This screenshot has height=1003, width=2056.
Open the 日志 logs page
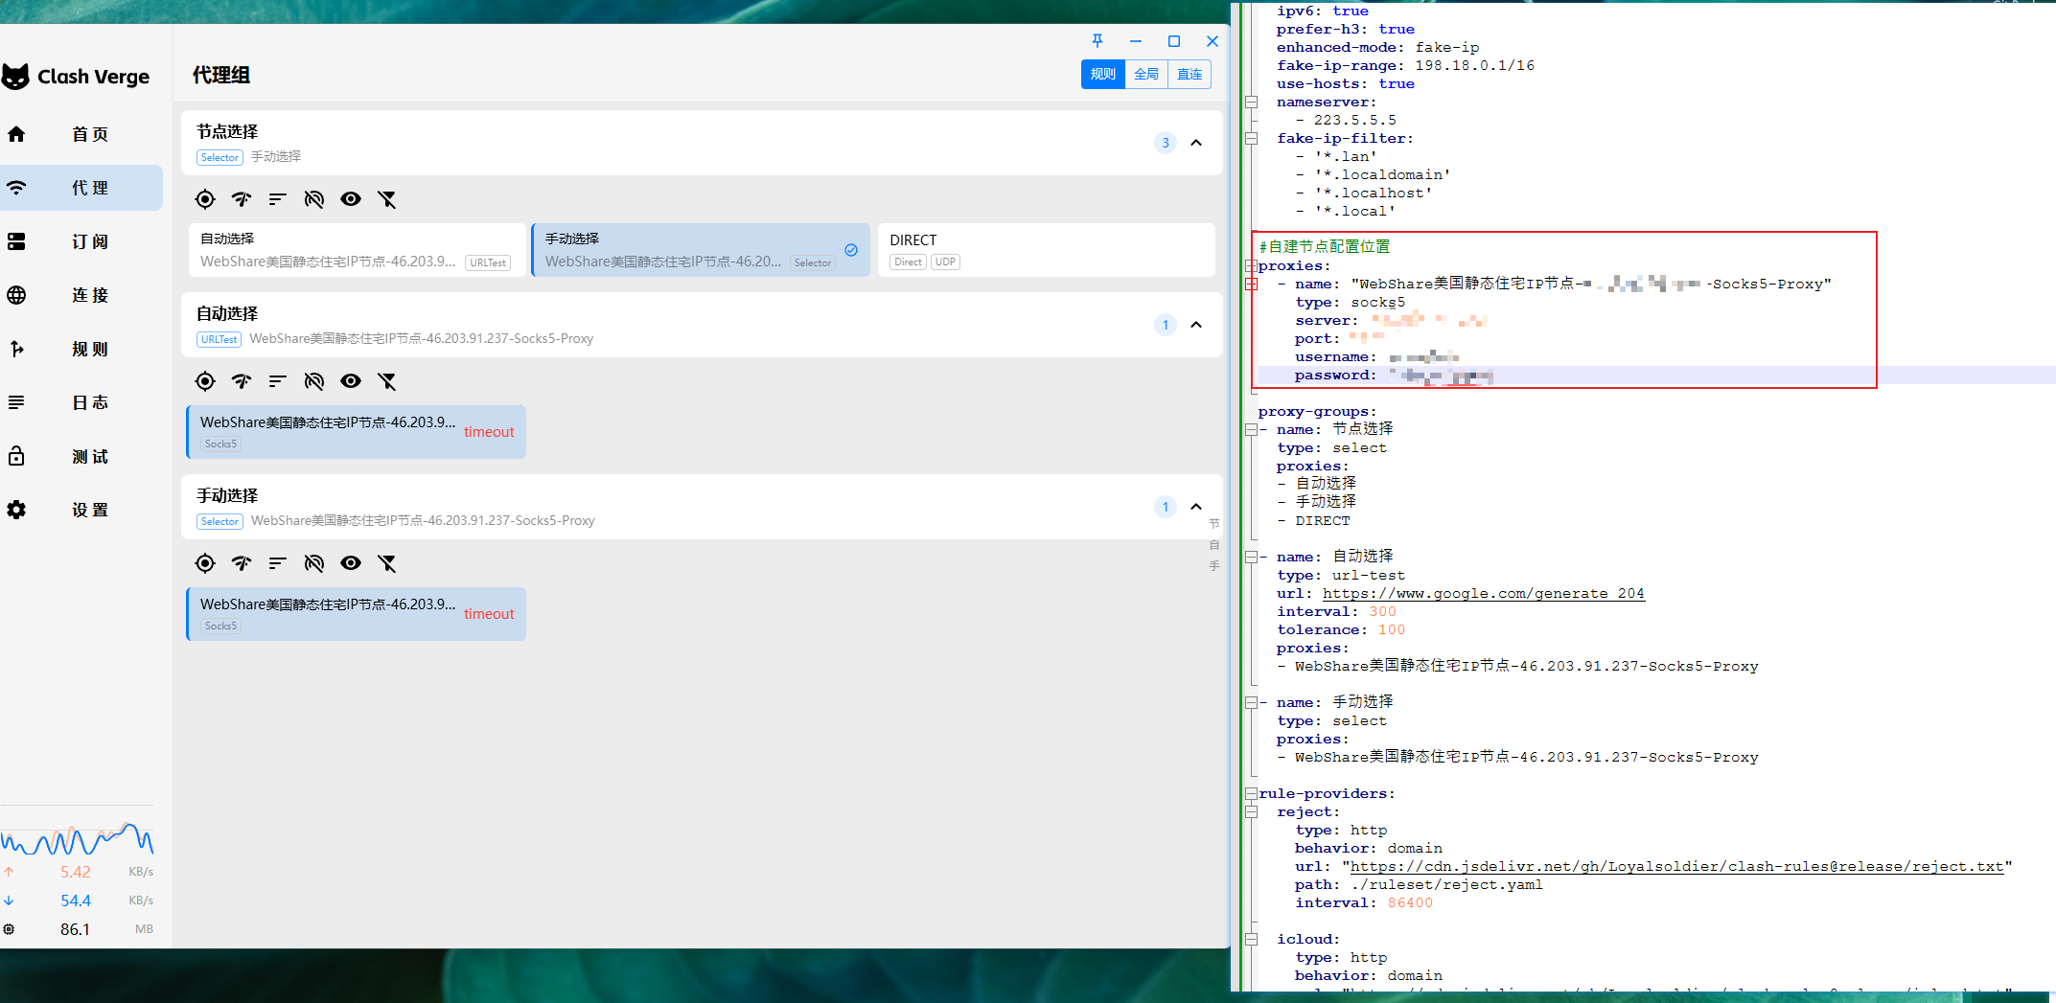point(81,402)
